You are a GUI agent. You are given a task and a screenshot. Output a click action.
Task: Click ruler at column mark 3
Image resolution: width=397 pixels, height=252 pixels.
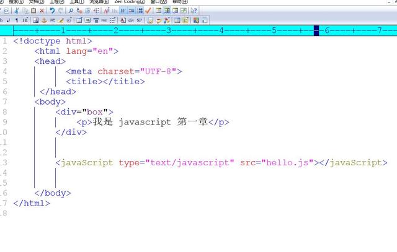169,30
